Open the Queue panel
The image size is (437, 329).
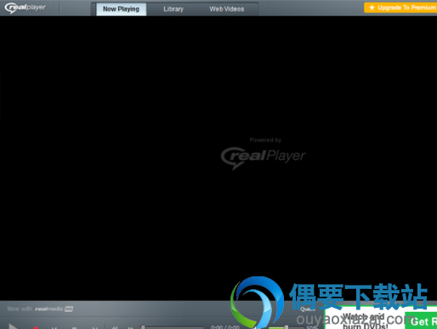pyautogui.click(x=308, y=309)
